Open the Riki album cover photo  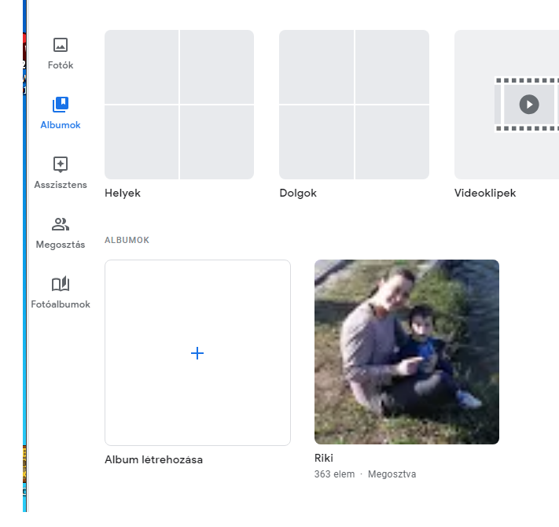pyautogui.click(x=406, y=352)
